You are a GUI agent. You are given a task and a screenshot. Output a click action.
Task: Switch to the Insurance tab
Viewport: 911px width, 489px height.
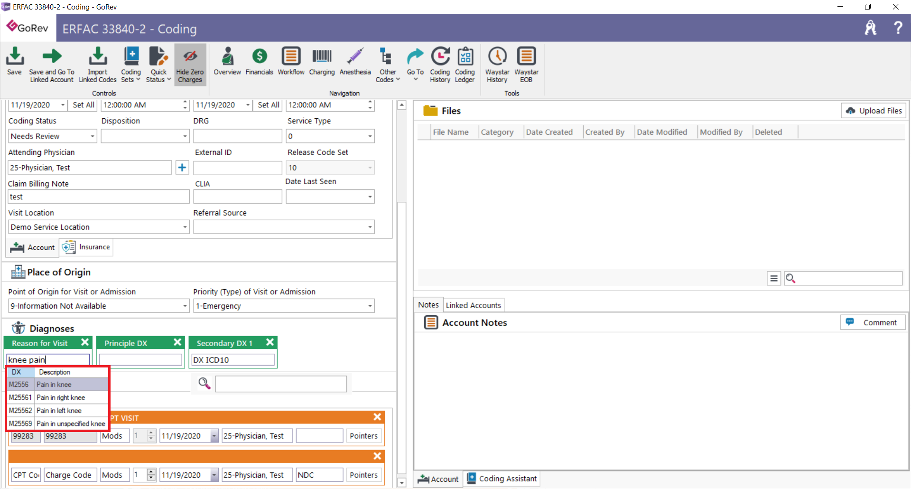pyautogui.click(x=86, y=247)
